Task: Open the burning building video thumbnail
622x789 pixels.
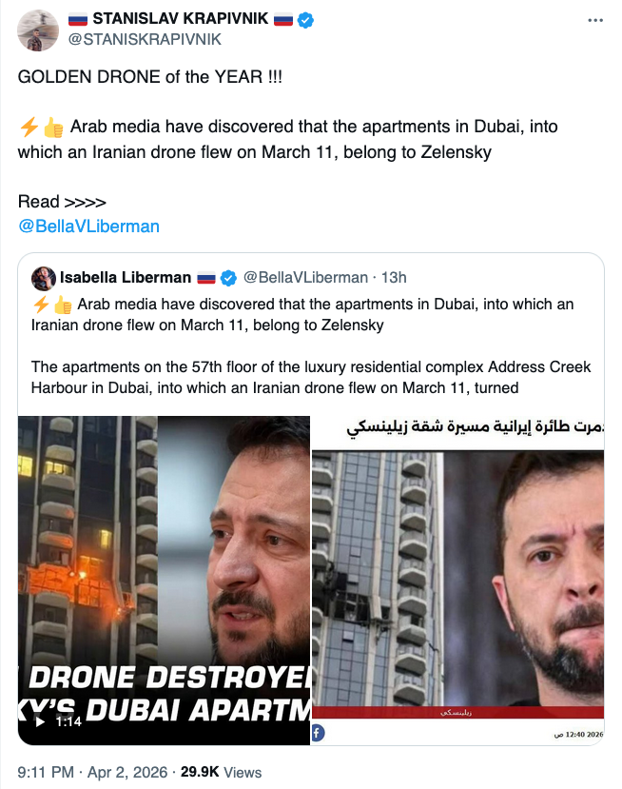Action: tap(164, 581)
